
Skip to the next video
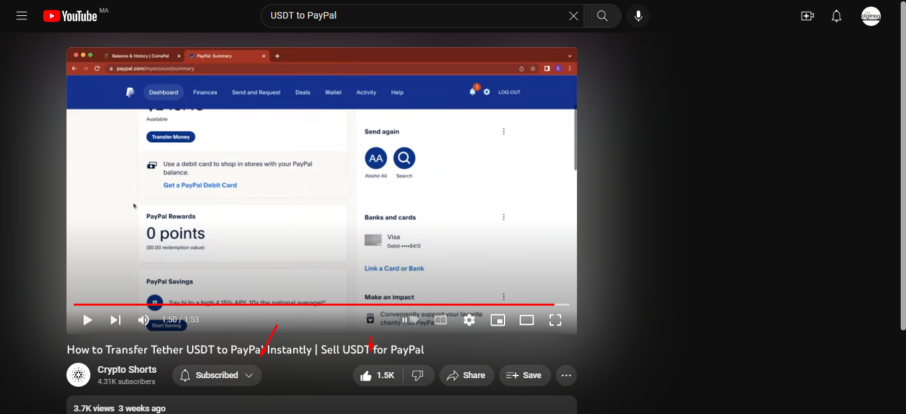(115, 320)
